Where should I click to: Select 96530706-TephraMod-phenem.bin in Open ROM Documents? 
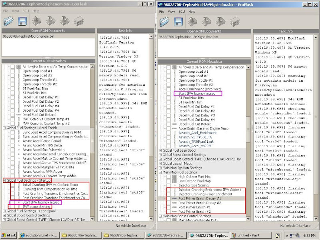pyautogui.click(x=23, y=36)
